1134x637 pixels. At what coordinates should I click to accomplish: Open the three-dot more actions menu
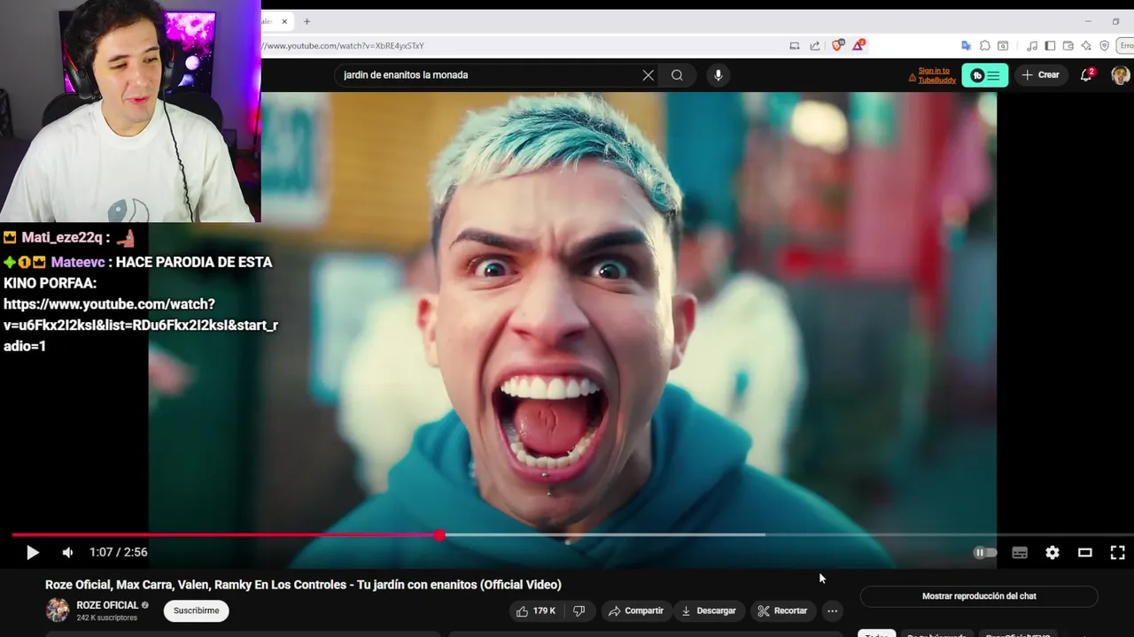click(832, 610)
